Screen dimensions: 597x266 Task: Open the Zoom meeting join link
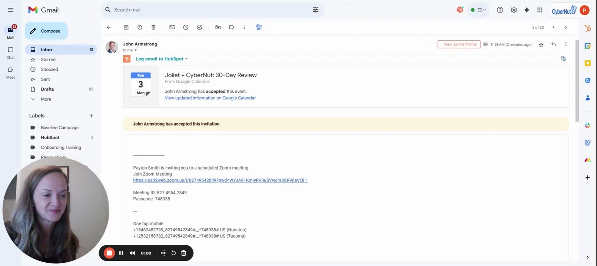click(x=220, y=180)
